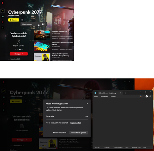The image size is (154, 151).
Task: Start the game with the bright yellow Spielen button
Action: pos(14,20)
